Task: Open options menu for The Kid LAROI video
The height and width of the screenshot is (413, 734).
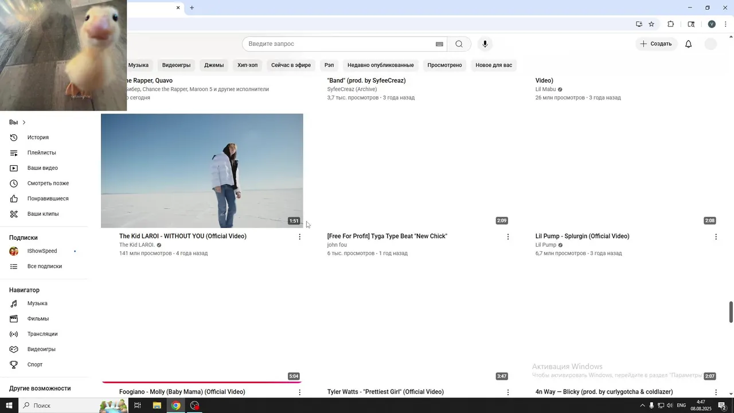Action: click(299, 236)
